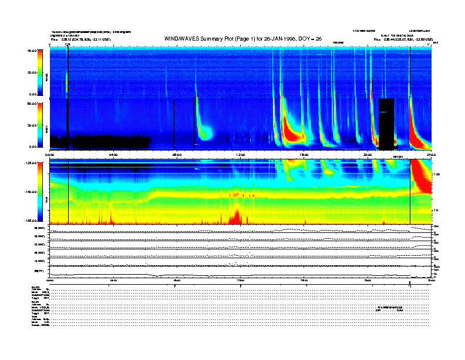Viewport: 465px width, 360px height.
Task: Click the 20:00 label below the RAD1 spectrogram
Action: click(x=368, y=155)
